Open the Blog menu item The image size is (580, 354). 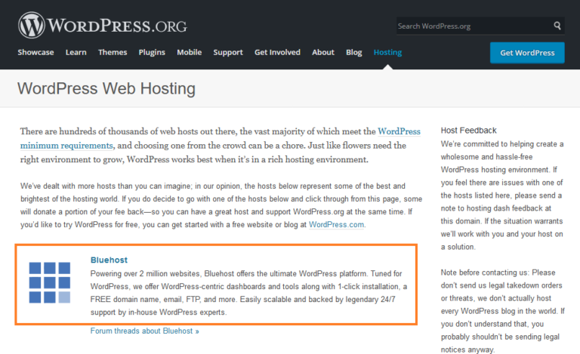pos(353,53)
